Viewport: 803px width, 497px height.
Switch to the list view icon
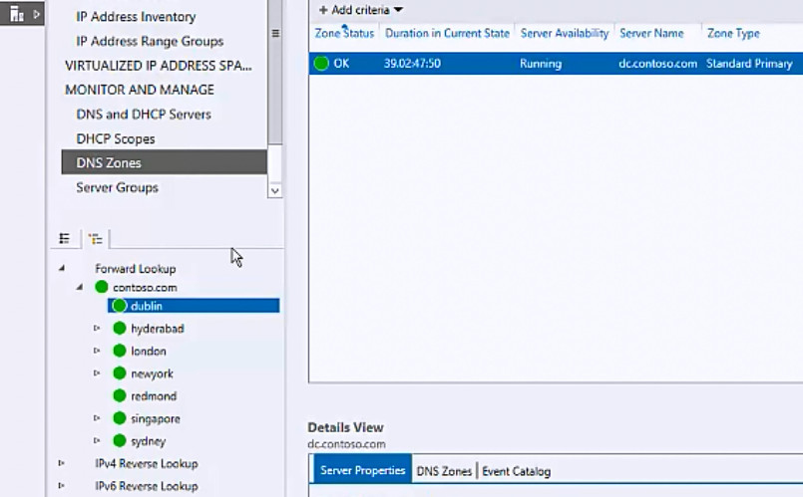coord(65,239)
